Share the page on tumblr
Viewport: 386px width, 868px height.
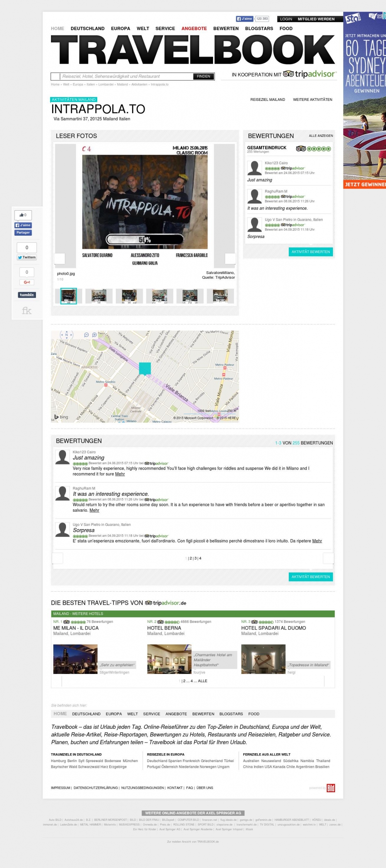click(x=27, y=295)
